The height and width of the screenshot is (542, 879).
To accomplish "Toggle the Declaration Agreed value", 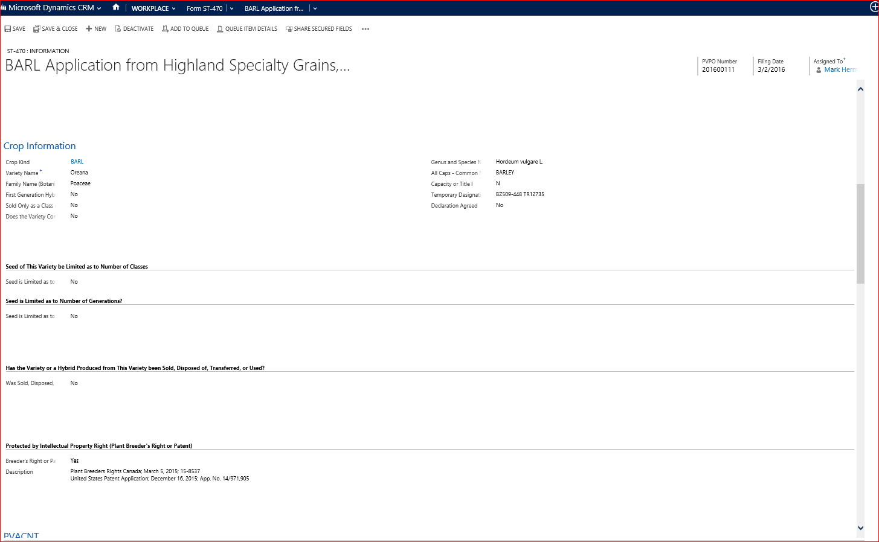I will click(x=500, y=205).
